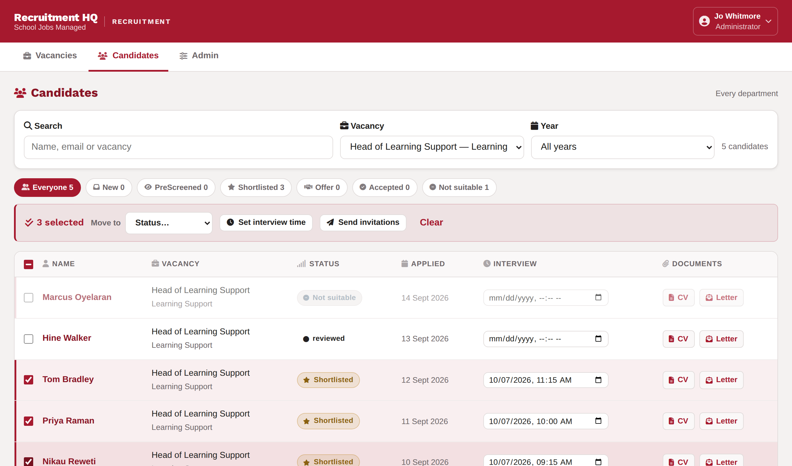Open calendar picker for Priya Raman's interview
792x466 pixels.
pyautogui.click(x=598, y=421)
